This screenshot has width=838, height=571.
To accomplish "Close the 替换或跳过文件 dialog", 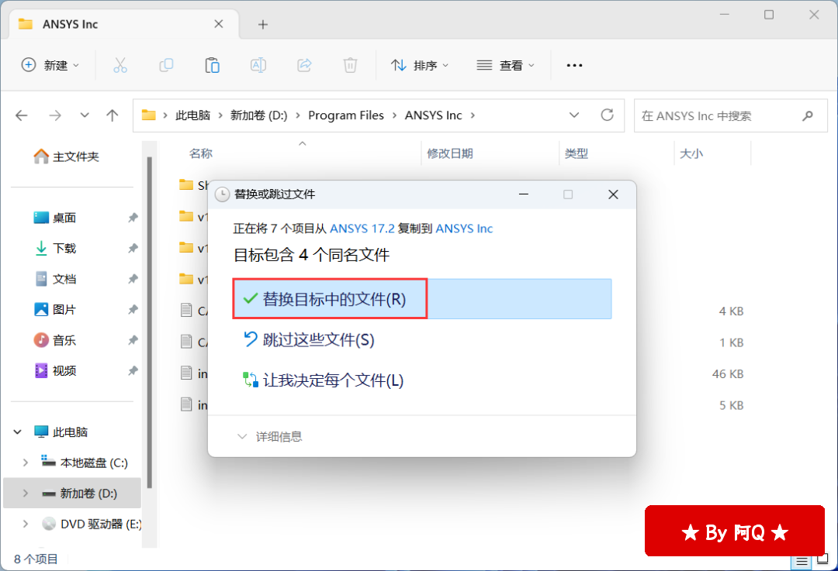I will pyautogui.click(x=613, y=194).
